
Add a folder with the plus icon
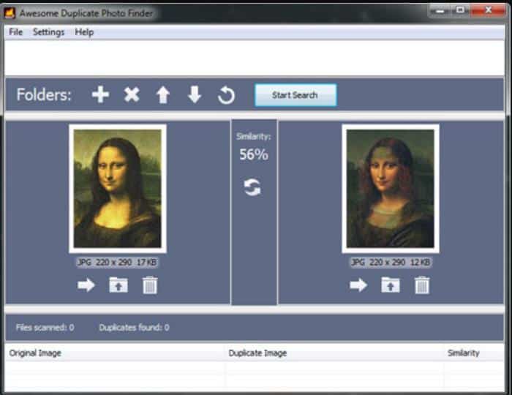(101, 94)
